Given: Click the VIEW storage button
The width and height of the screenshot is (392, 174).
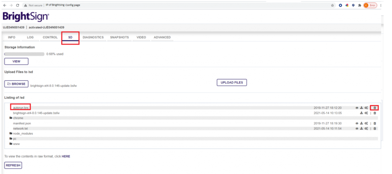Looking at the screenshot, I should pos(16,61).
